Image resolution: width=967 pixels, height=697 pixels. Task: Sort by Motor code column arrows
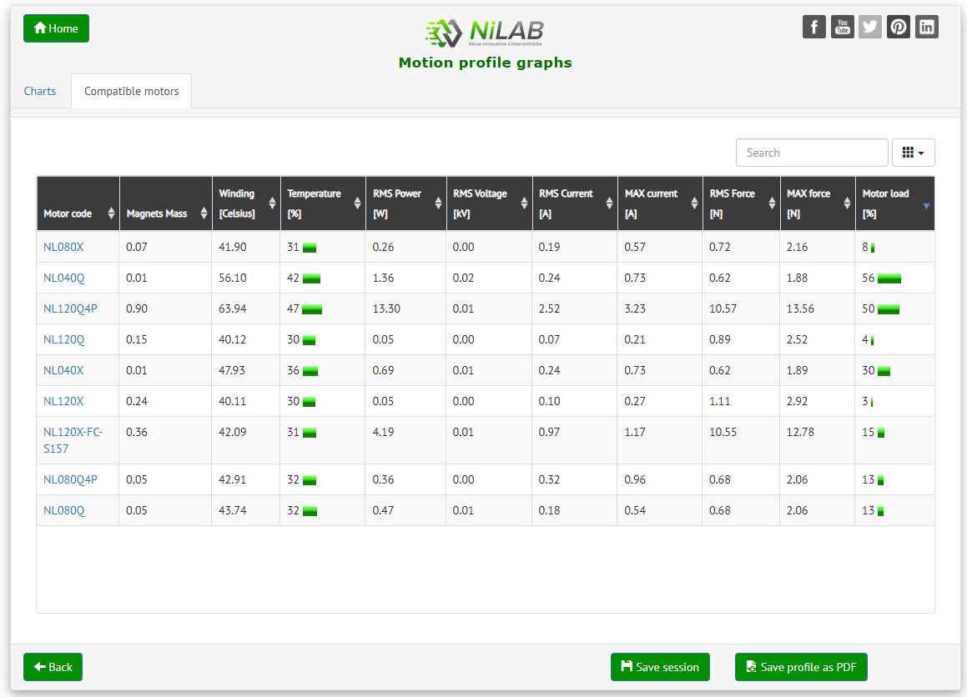click(112, 213)
